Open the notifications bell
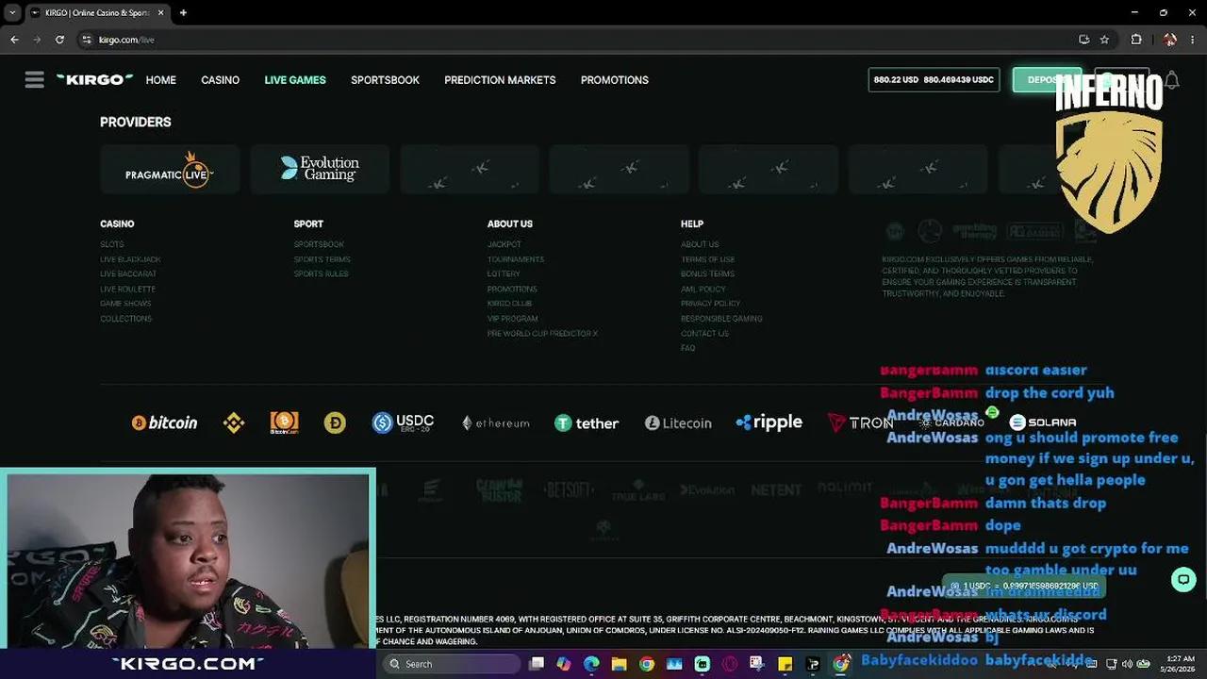The image size is (1207, 679). click(1172, 80)
